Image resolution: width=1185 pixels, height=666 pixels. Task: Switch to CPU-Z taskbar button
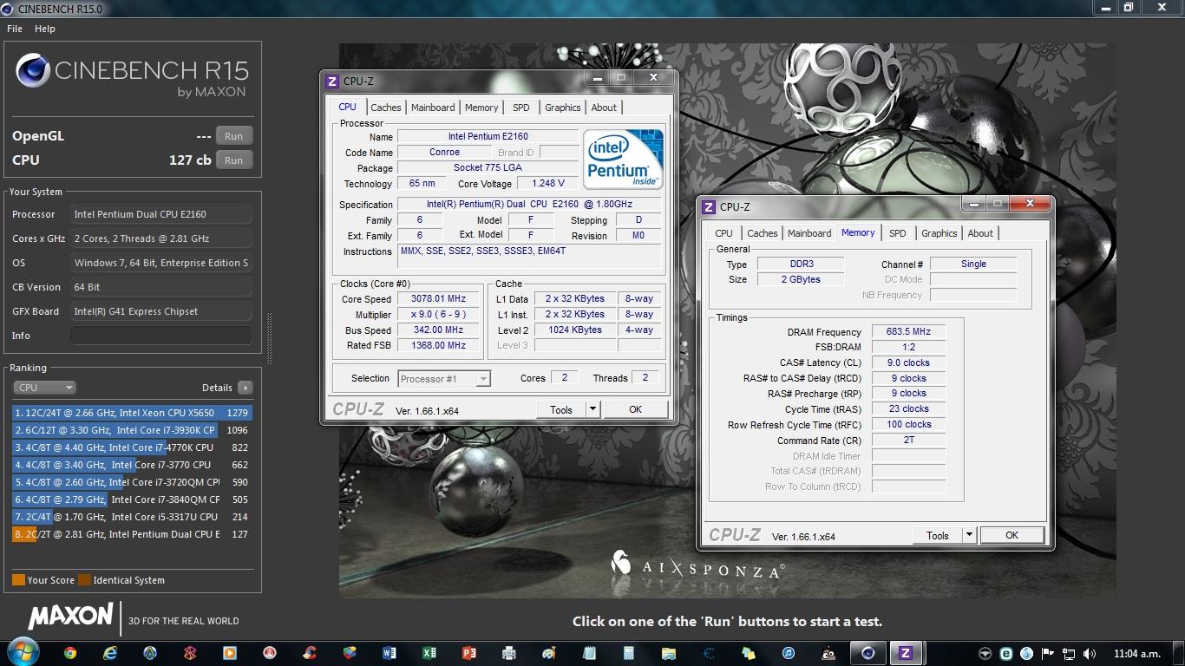click(905, 653)
